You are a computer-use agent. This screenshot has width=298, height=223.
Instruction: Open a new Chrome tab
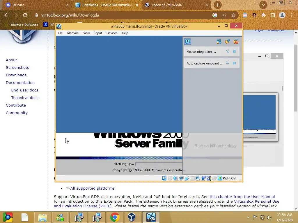[218, 5]
